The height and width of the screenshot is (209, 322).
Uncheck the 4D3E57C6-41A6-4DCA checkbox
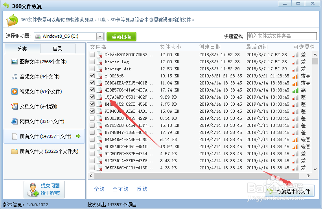click(92, 90)
